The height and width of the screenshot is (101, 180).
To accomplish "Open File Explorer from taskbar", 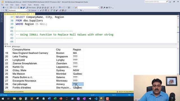I will [x=14, y=98].
